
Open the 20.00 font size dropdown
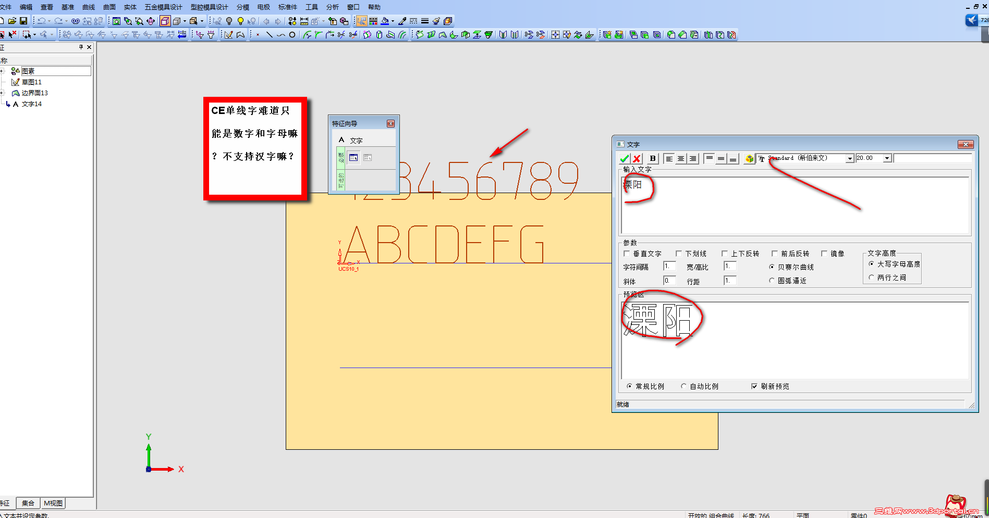coord(887,158)
